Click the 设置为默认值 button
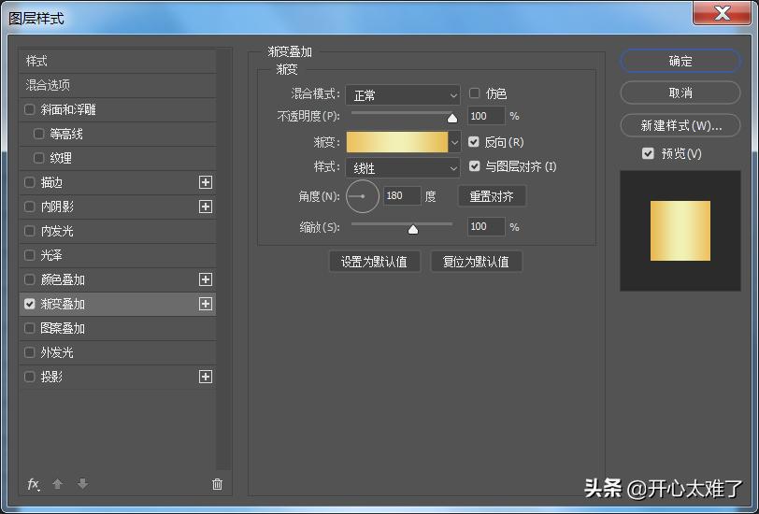Screen dimensions: 759x514 (x=374, y=262)
